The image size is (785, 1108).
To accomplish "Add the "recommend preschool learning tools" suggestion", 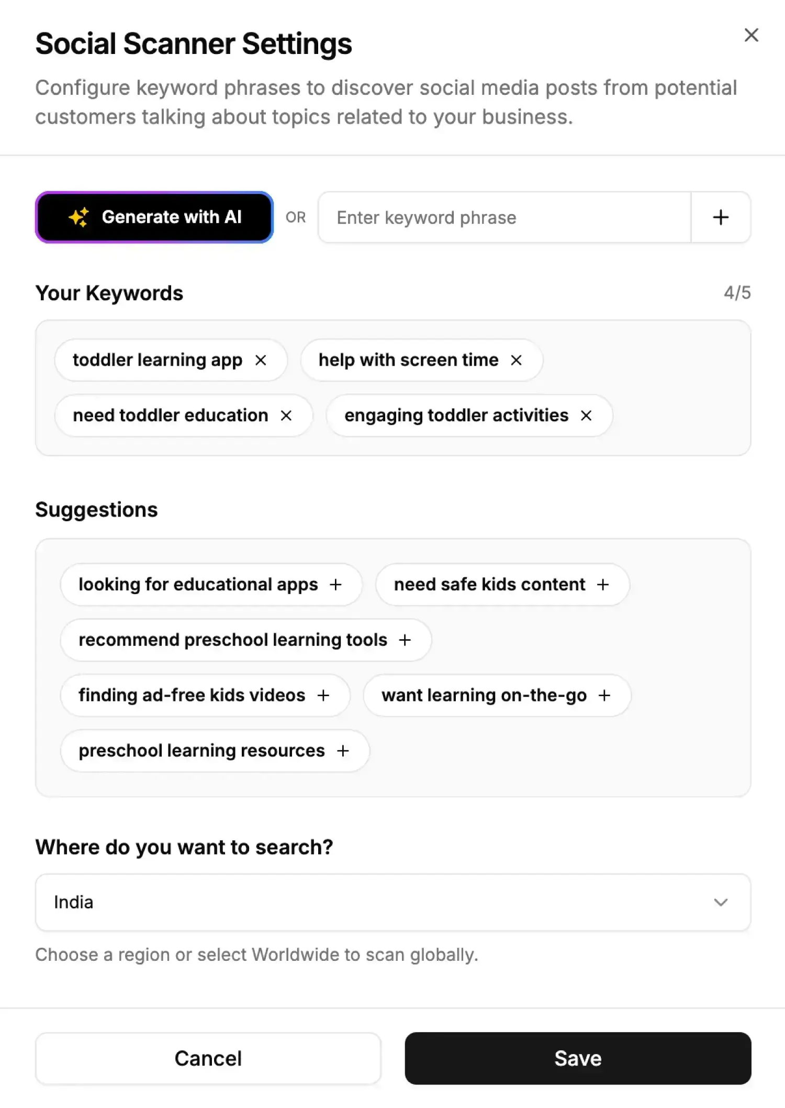I will click(405, 640).
